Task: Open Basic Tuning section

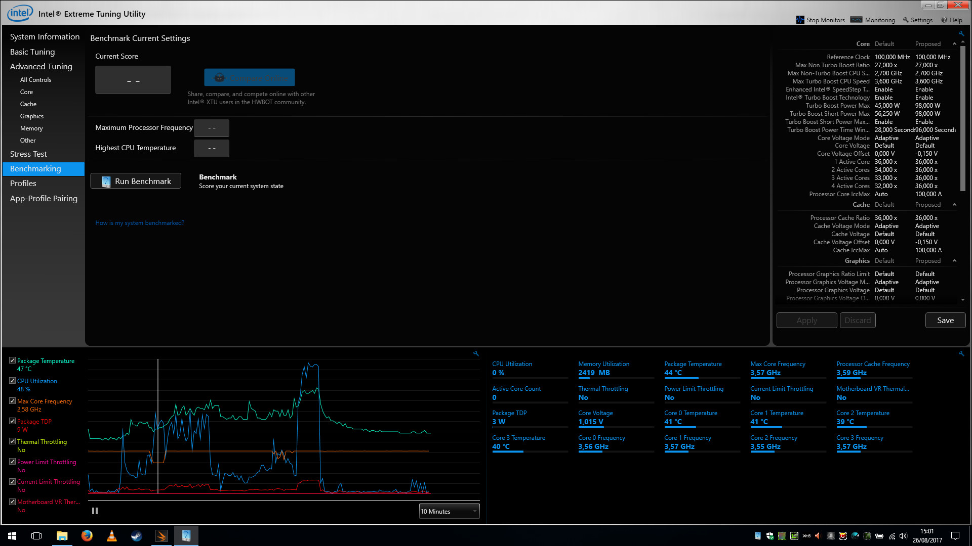Action: coord(32,52)
